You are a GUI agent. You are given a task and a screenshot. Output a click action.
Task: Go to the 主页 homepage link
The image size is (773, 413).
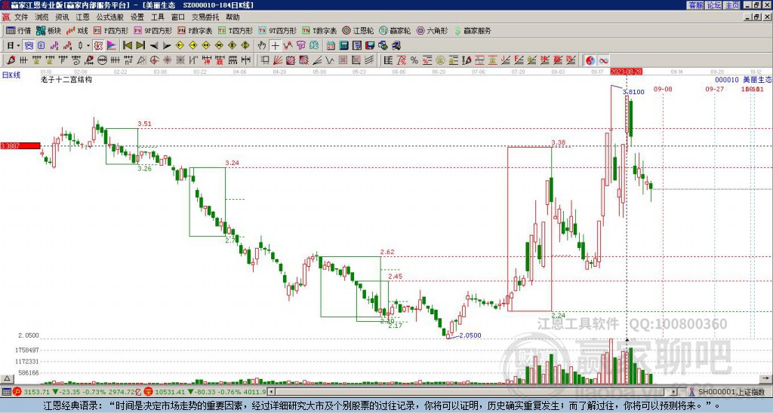tap(732, 5)
